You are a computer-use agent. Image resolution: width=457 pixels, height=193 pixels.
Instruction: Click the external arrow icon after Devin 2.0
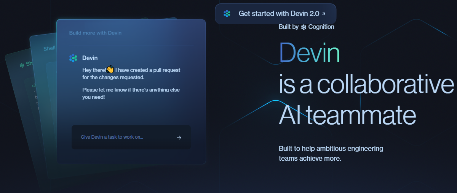[x=324, y=14]
